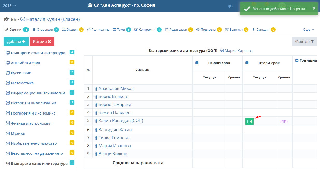
Task: Click the purple (ПИ) term grade
Action: pyautogui.click(x=284, y=121)
